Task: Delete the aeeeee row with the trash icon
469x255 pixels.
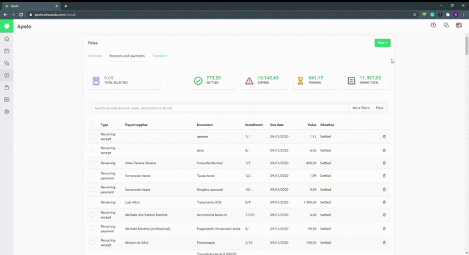Action: [x=384, y=137]
